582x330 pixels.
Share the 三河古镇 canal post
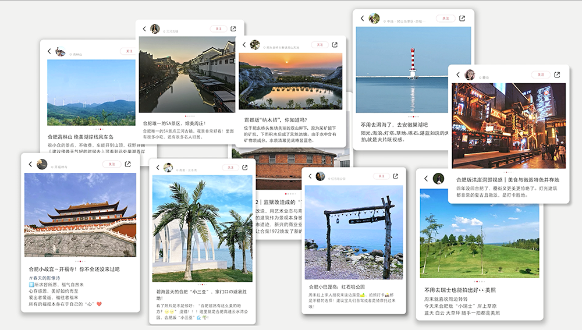pos(233,29)
